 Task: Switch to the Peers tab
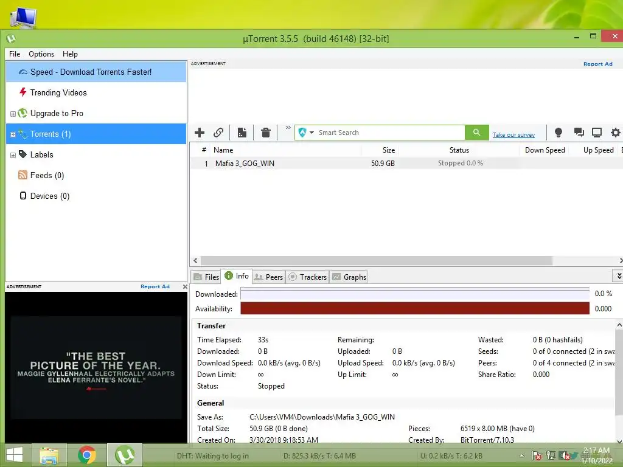point(268,277)
